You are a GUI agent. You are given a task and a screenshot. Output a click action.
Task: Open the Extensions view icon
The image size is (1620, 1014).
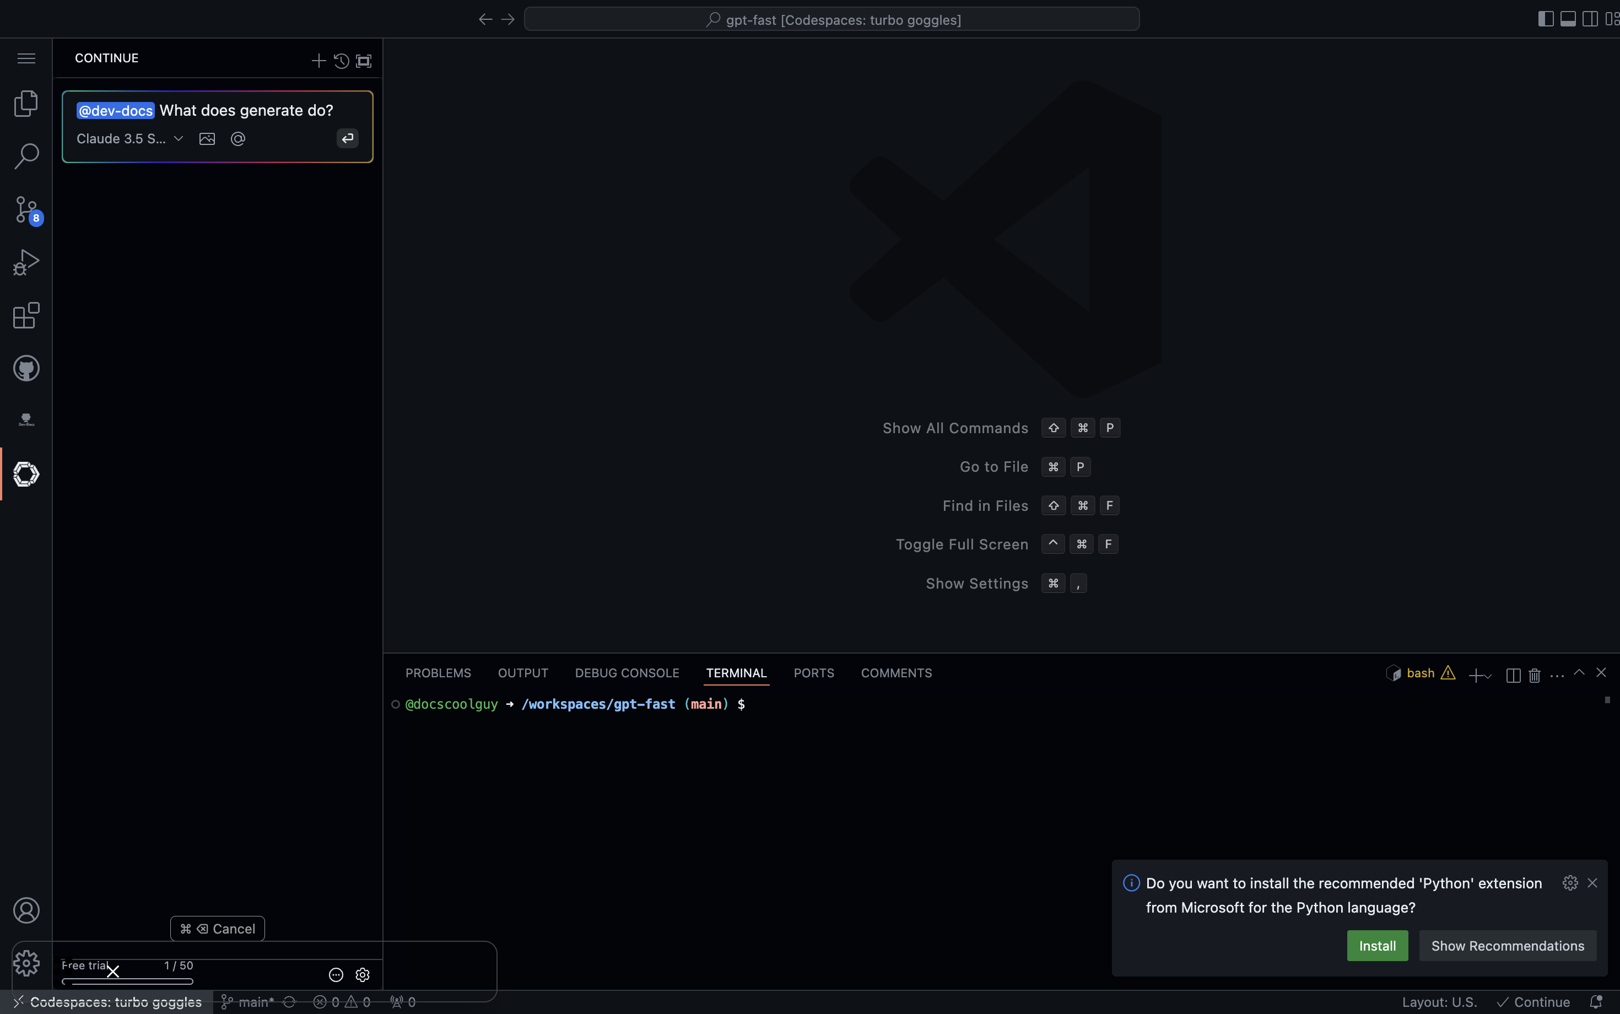pos(26,315)
